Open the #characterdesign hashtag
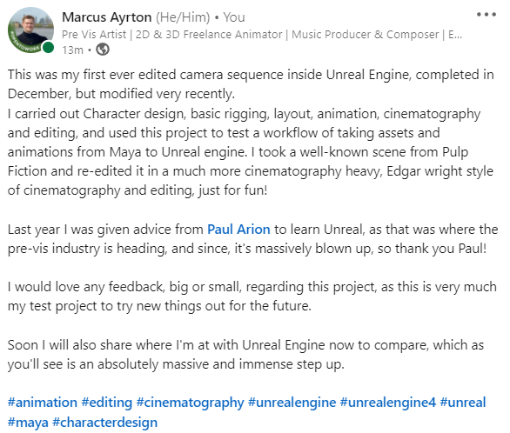The width and height of the screenshot is (510, 433). (x=105, y=423)
